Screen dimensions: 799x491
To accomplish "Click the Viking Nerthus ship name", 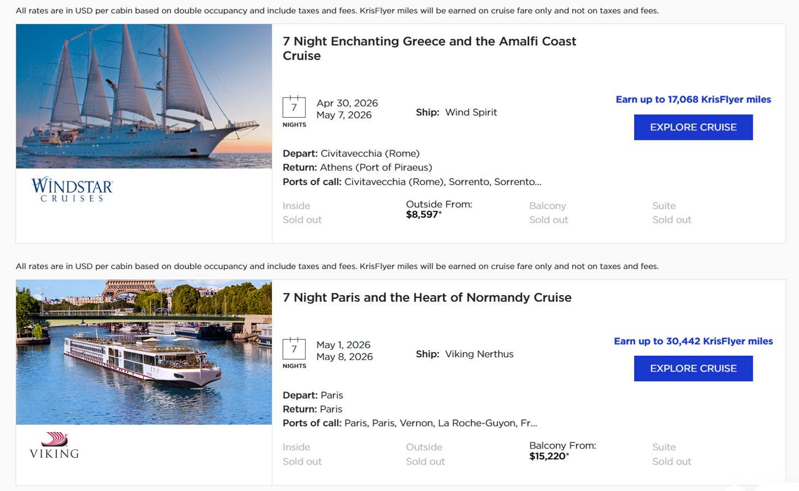I will (479, 354).
